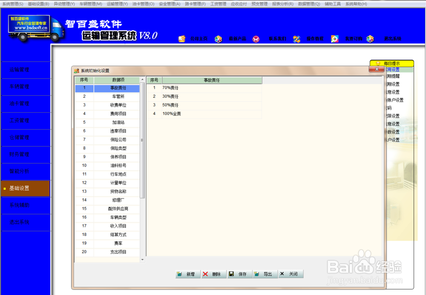Image resolution: width=426 pixels, height=295 pixels.
Task: Save changes with the 保存 button
Action: tap(239, 274)
